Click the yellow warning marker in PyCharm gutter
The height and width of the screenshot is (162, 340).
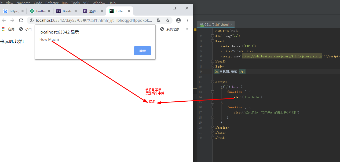(195, 30)
